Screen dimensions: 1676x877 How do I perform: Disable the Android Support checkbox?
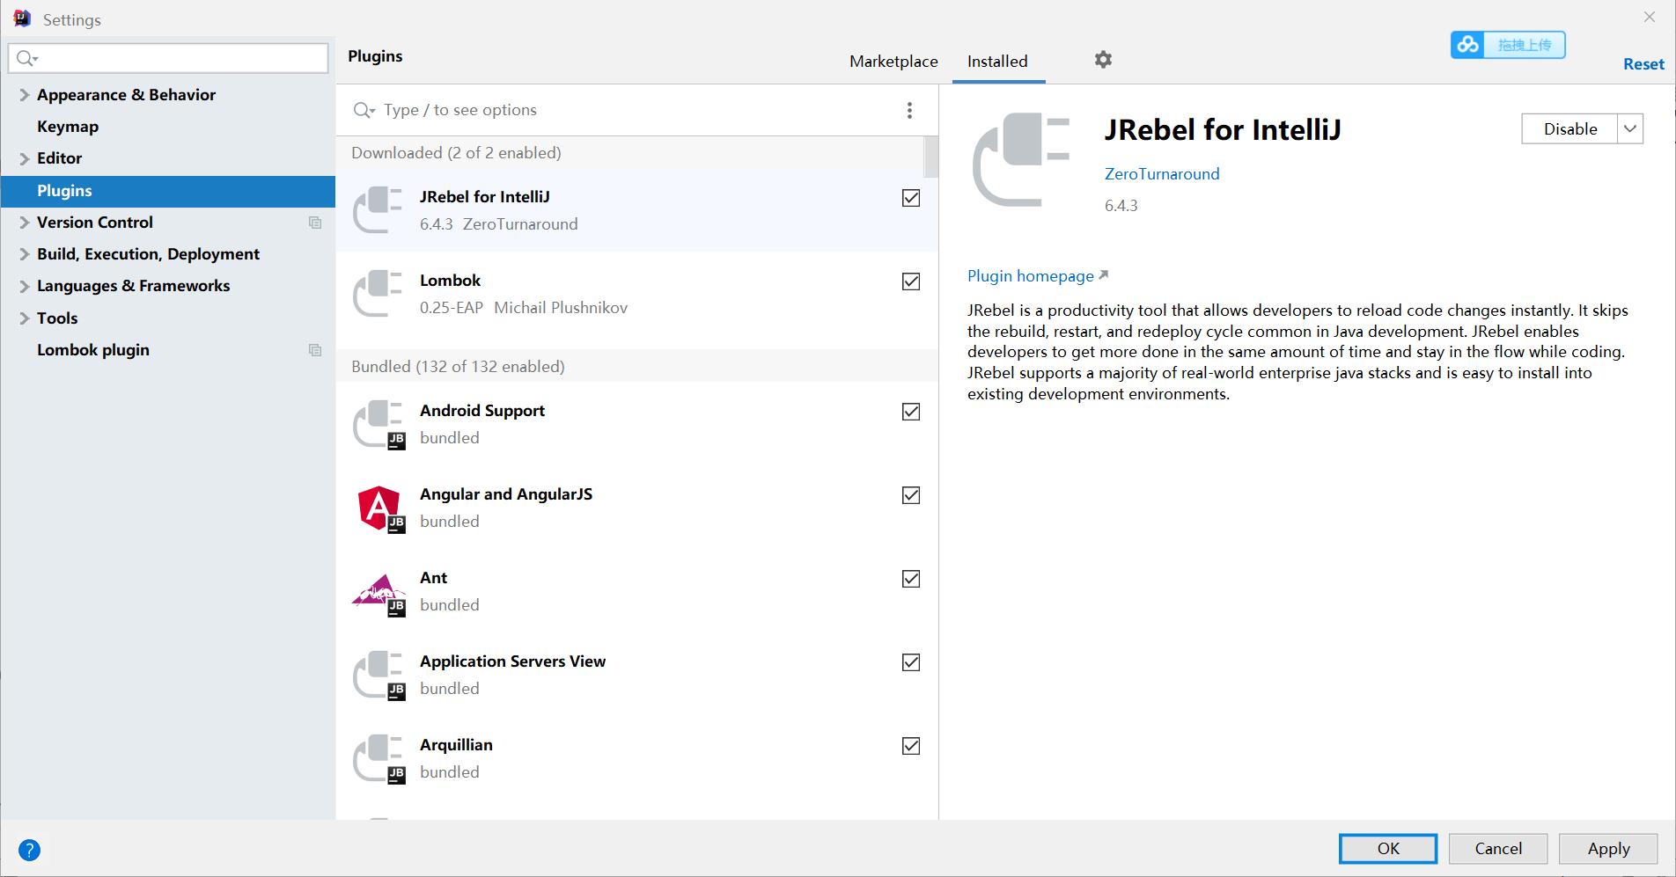point(911,412)
